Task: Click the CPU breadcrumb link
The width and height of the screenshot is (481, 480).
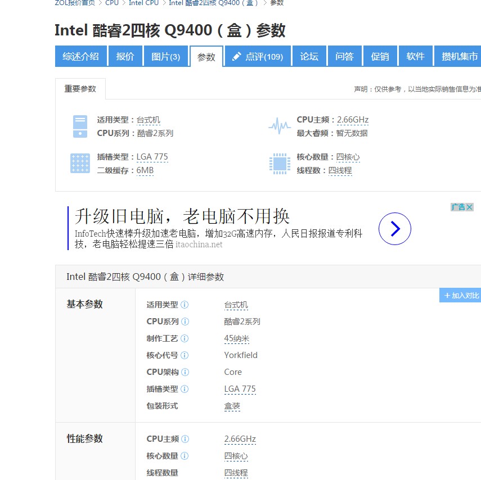Action: [112, 3]
